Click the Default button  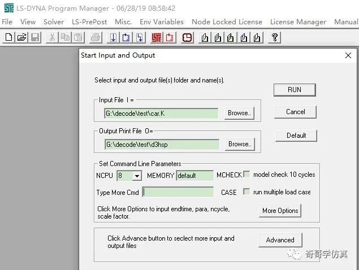[296, 136]
